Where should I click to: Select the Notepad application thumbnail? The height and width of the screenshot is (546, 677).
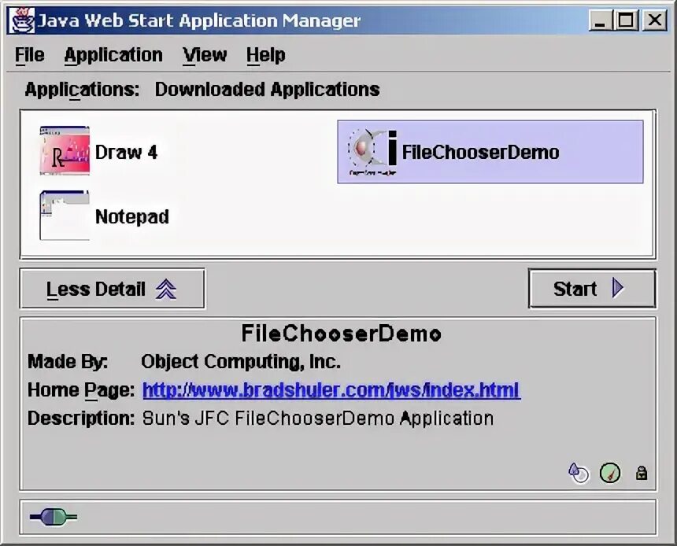65,216
